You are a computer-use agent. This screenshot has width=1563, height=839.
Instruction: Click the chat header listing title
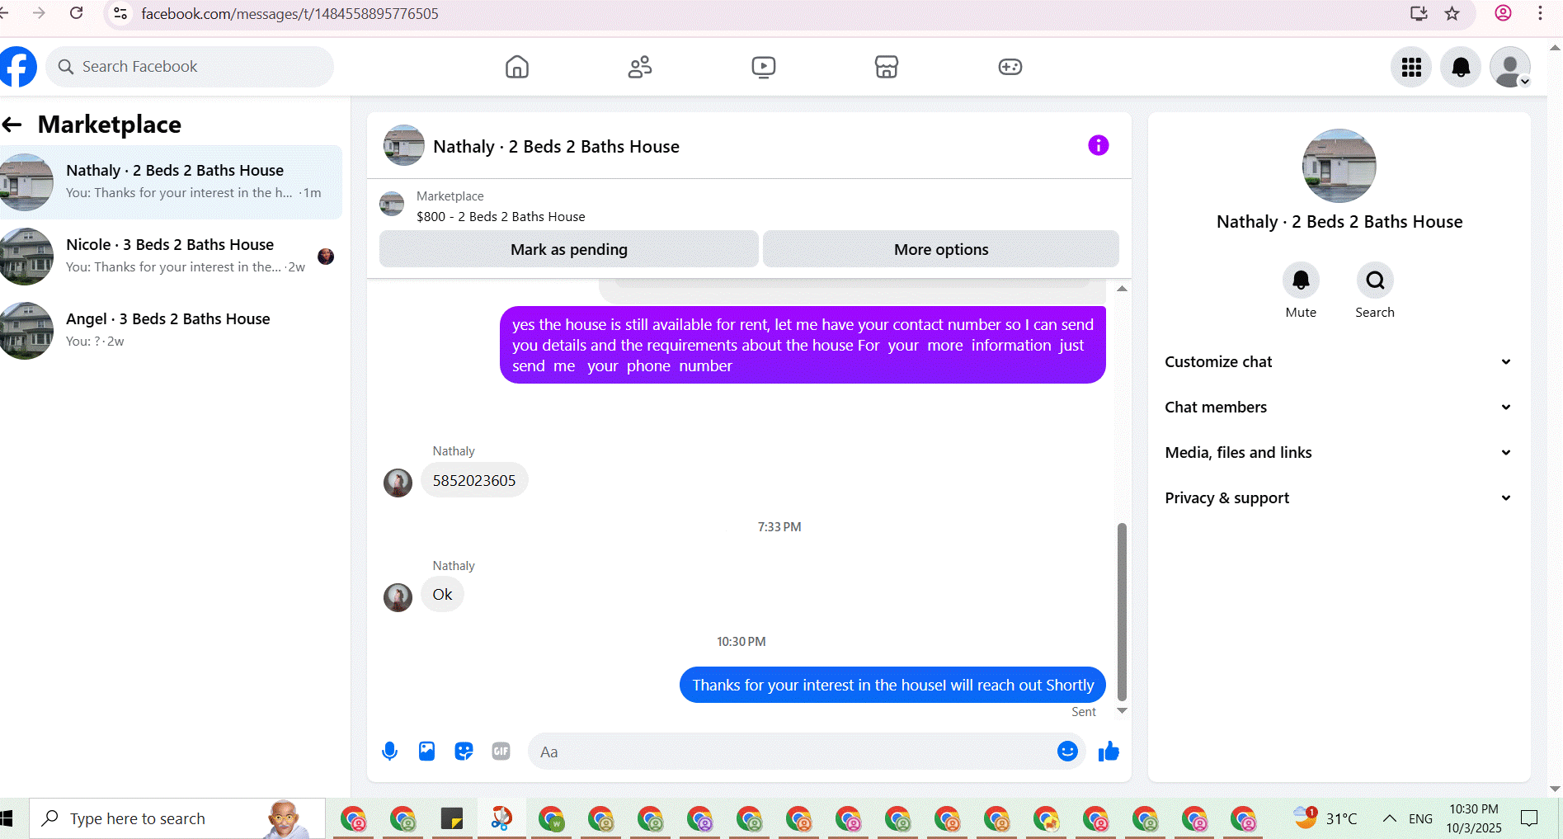[x=556, y=147]
